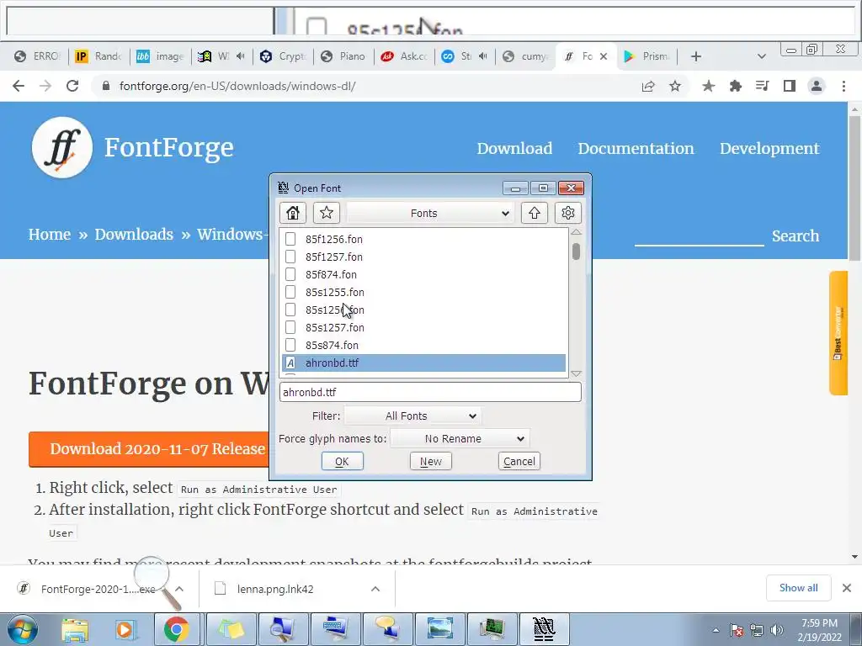The width and height of the screenshot is (862, 646).
Task: Check the box for 85f1256.fon
Action: pyautogui.click(x=290, y=239)
